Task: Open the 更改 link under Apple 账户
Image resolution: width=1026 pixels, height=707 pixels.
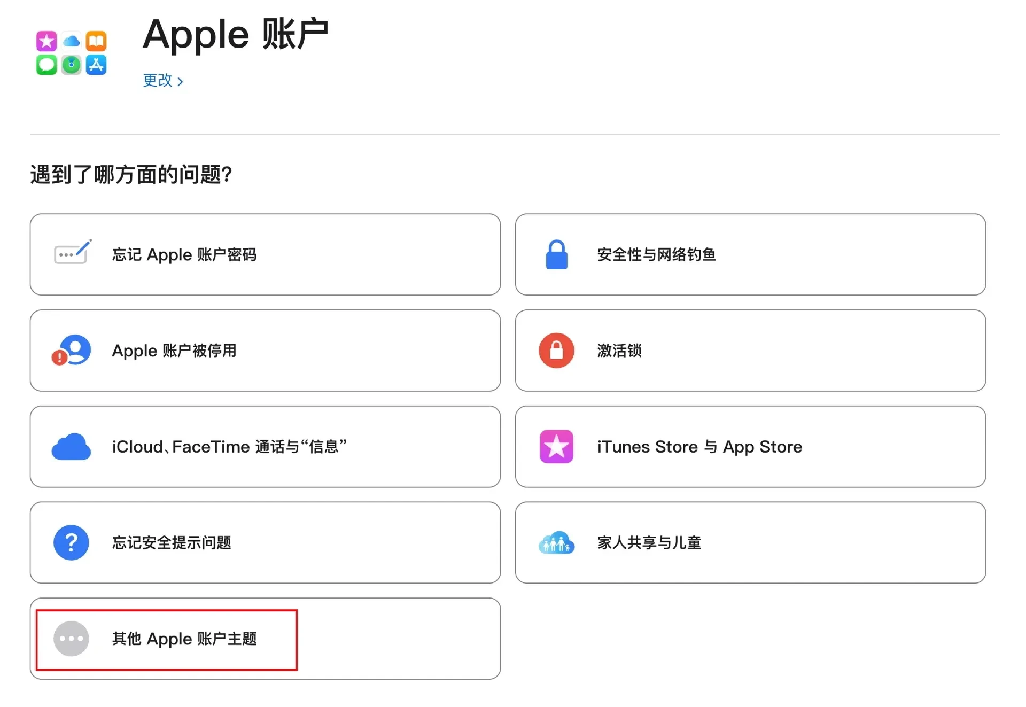Action: click(x=158, y=81)
